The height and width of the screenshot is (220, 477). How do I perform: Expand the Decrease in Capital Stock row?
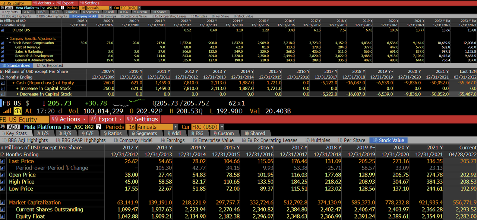[x=18, y=94]
